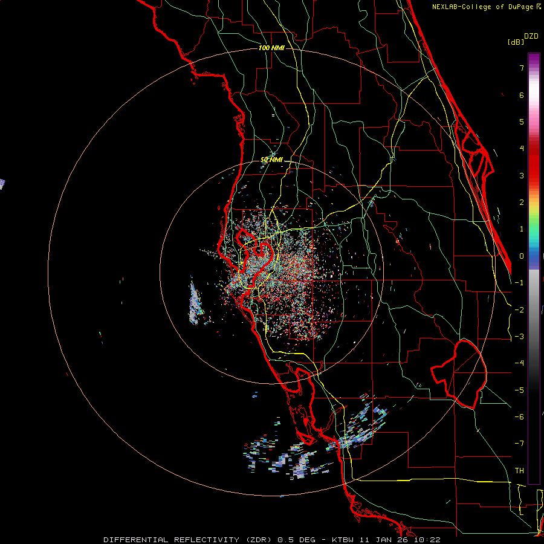Click the DZD legend title
This screenshot has height=544, width=544.
coord(531,36)
